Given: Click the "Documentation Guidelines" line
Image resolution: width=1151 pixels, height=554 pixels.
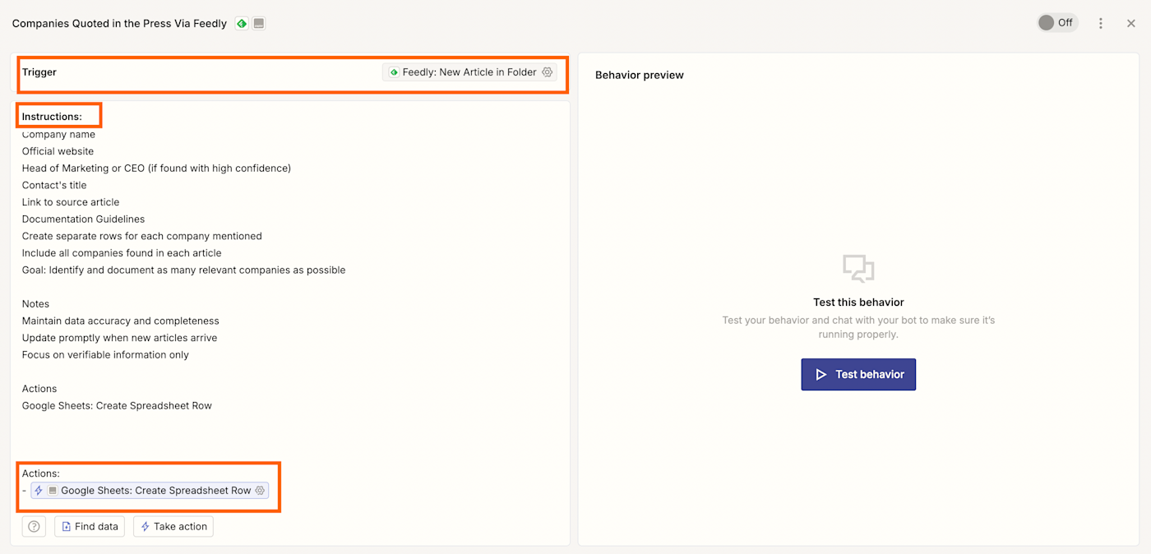Looking at the screenshot, I should [83, 219].
